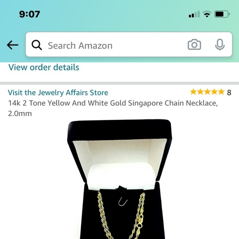Tap the necklace product image
The width and height of the screenshot is (239, 239).
(x=119, y=179)
